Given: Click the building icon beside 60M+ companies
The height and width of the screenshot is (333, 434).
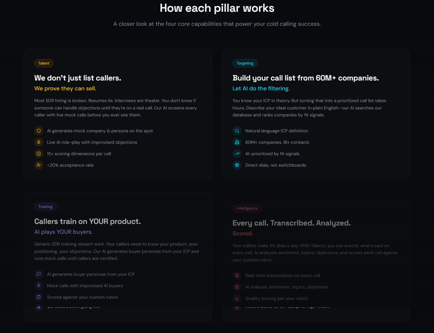Looking at the screenshot, I should tap(237, 142).
